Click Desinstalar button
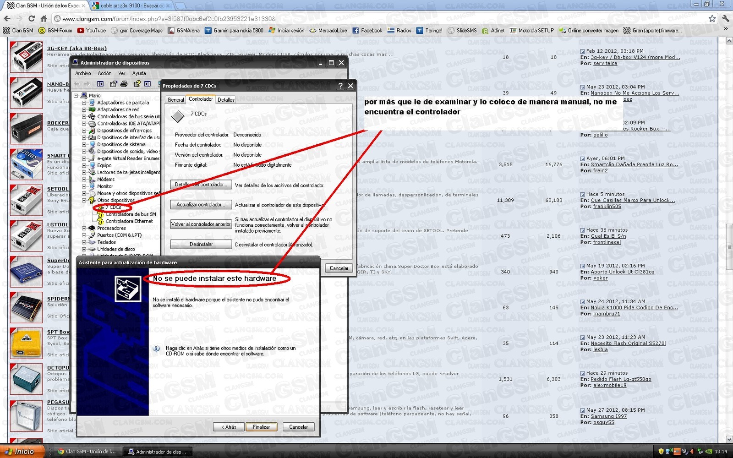Image resolution: width=733 pixels, height=458 pixels. pos(201,245)
